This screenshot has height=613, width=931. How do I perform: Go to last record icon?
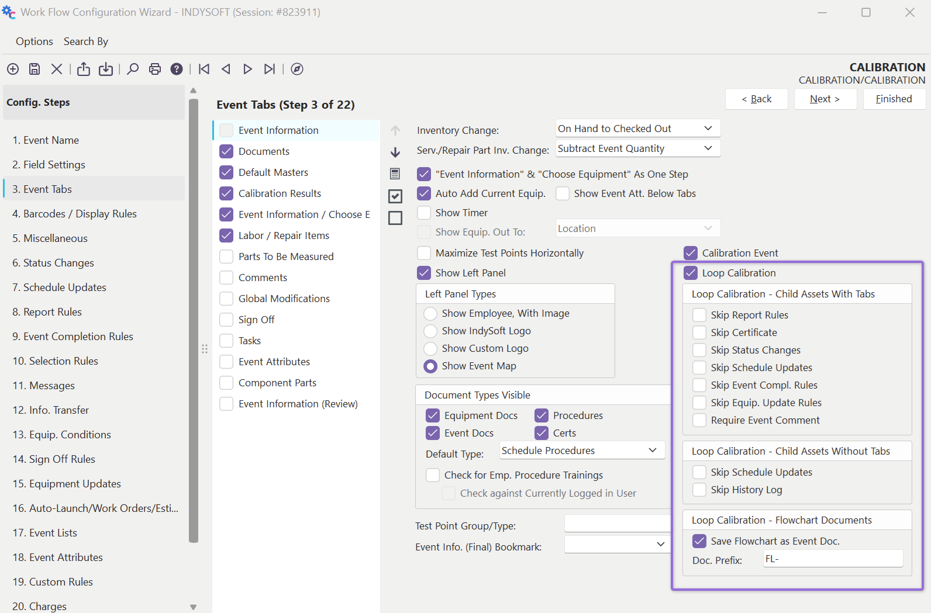click(269, 69)
